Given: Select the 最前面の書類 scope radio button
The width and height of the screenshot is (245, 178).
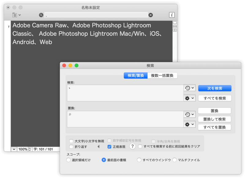Looking at the screenshot, I should 104,160.
